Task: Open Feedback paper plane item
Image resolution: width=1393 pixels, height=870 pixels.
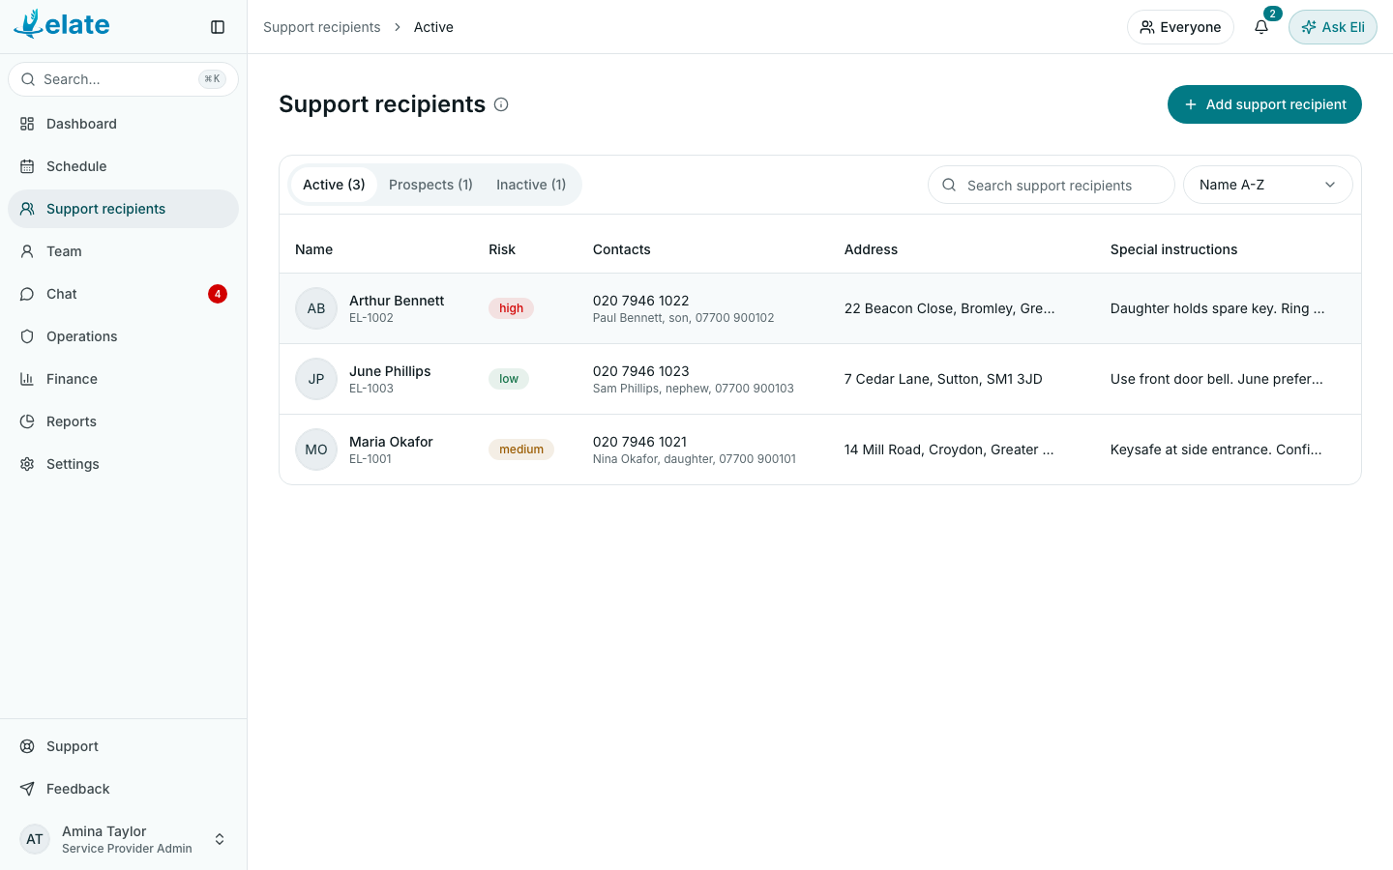Action: pyautogui.click(x=124, y=789)
